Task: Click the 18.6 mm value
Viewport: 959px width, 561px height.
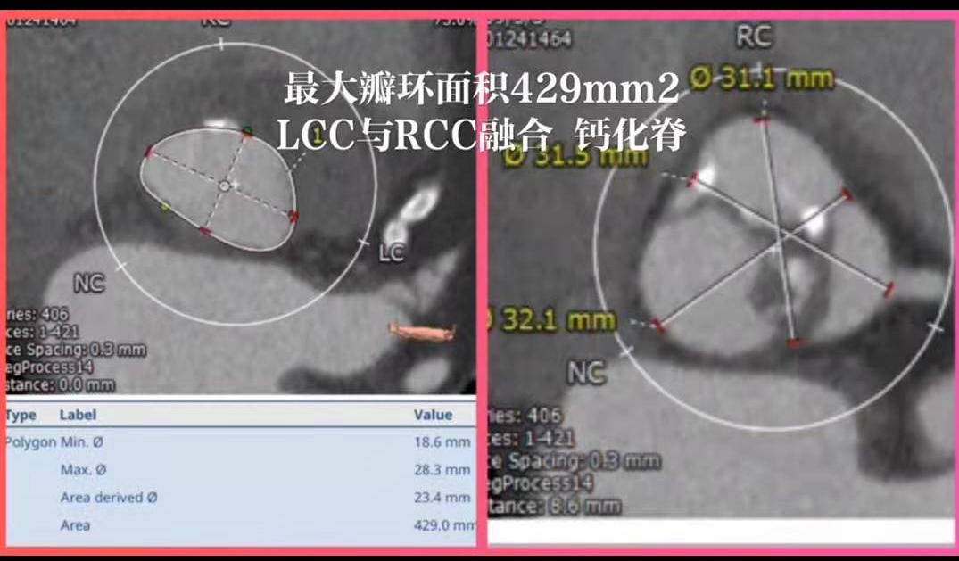Action: tap(442, 441)
